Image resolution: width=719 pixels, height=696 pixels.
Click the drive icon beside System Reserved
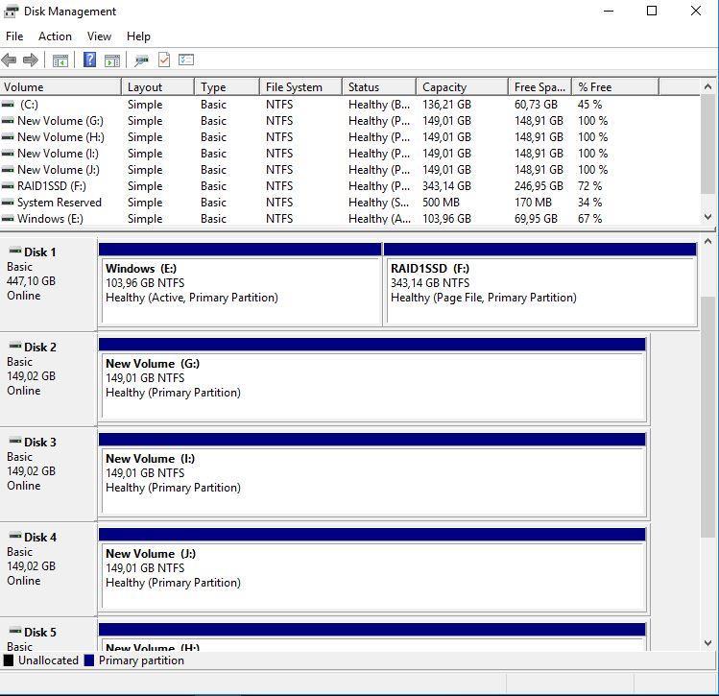coord(8,203)
